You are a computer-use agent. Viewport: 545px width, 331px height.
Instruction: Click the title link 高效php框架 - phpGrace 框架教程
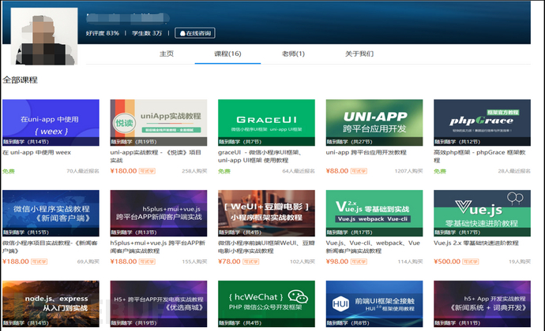coord(479,156)
